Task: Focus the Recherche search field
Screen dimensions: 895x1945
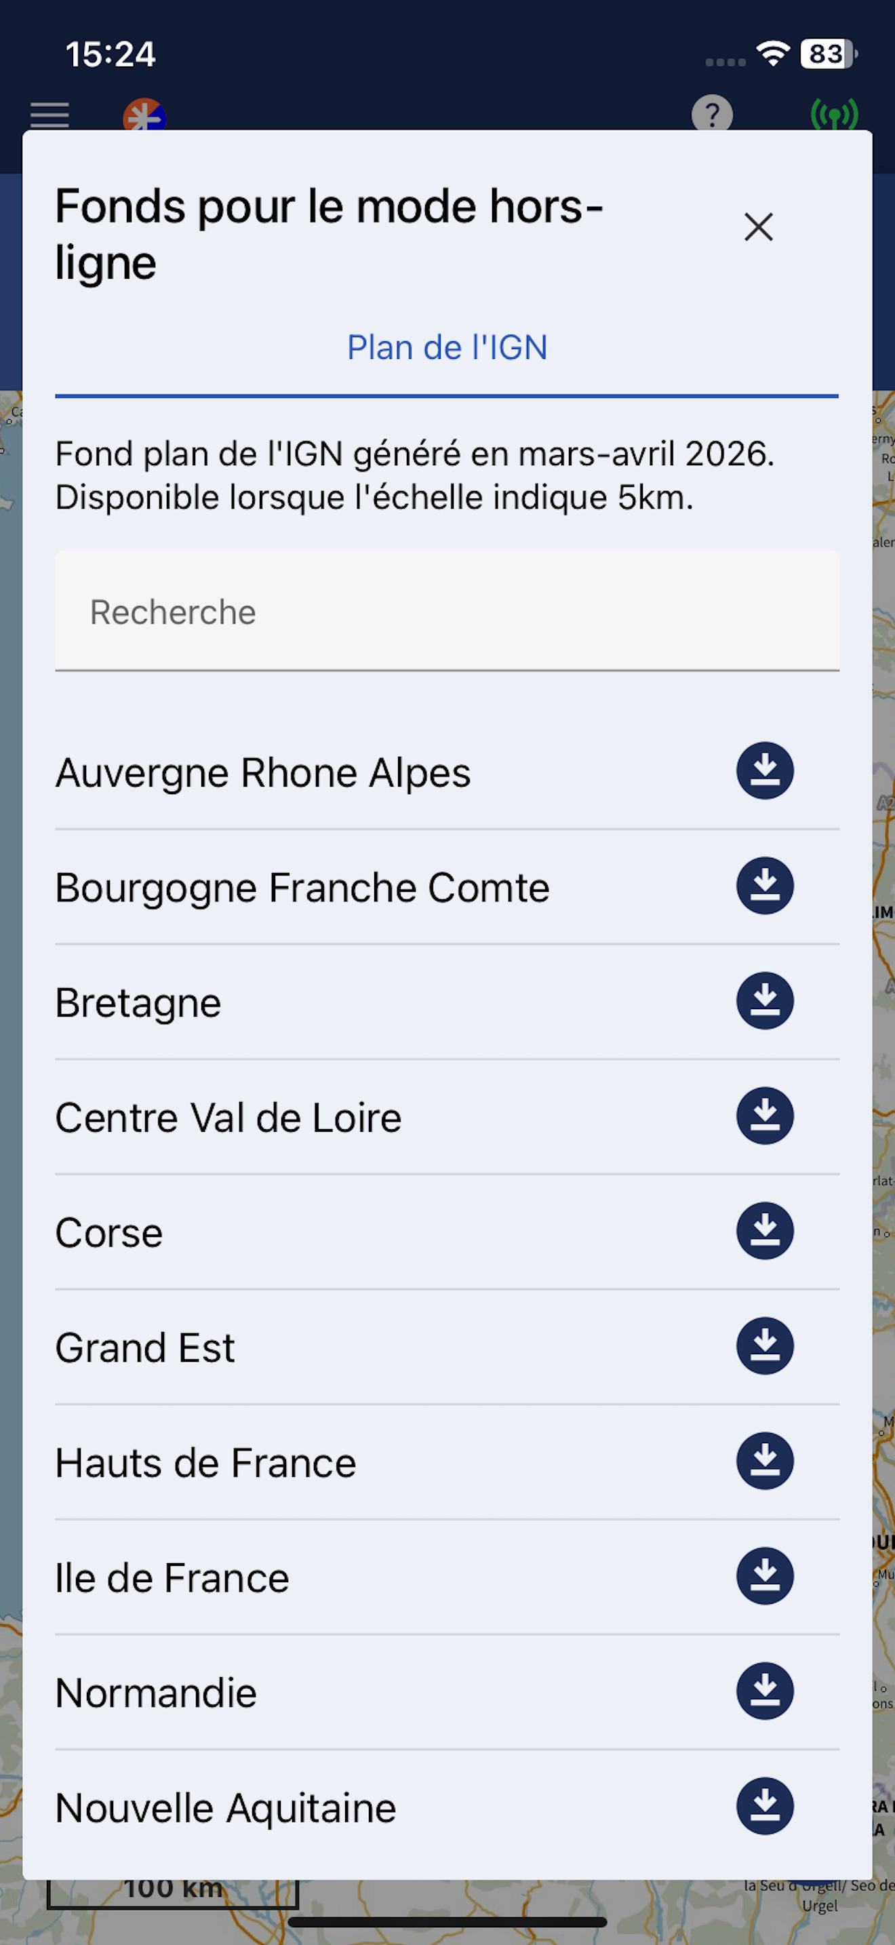Action: 447,611
